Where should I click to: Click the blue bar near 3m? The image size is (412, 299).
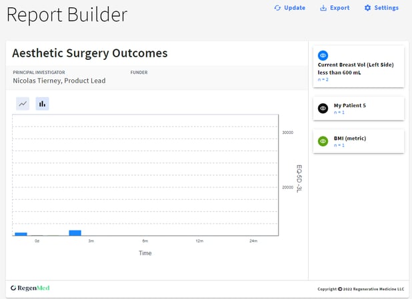[75, 233]
